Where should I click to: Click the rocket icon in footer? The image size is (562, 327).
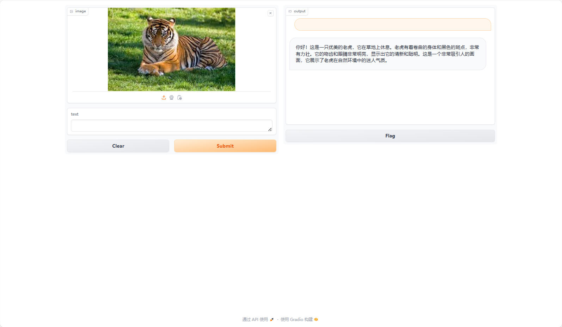click(272, 320)
